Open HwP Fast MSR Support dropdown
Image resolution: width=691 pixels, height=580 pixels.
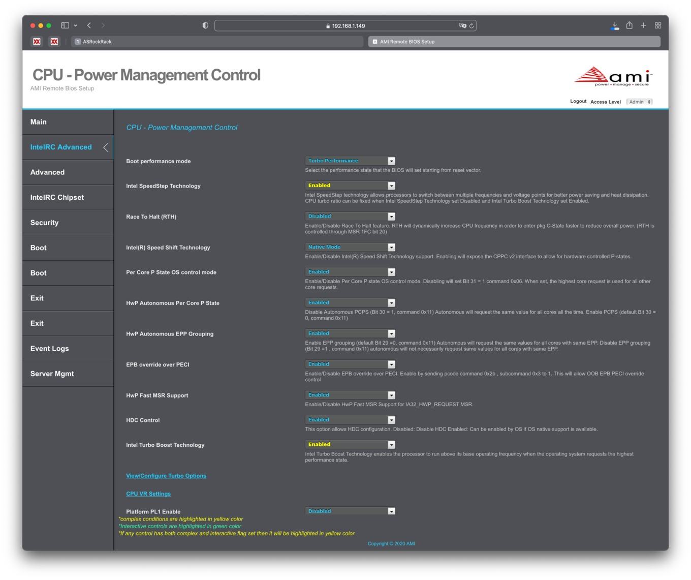point(350,395)
